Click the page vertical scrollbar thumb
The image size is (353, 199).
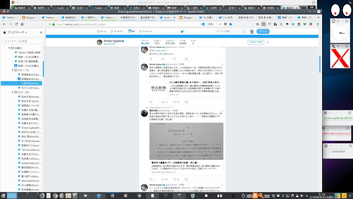pos(320,64)
